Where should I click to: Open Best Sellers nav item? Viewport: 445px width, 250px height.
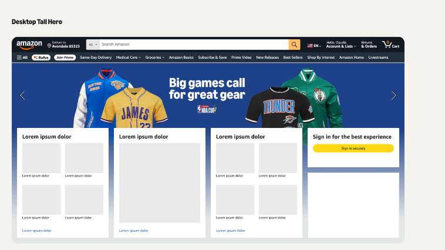[x=293, y=58]
